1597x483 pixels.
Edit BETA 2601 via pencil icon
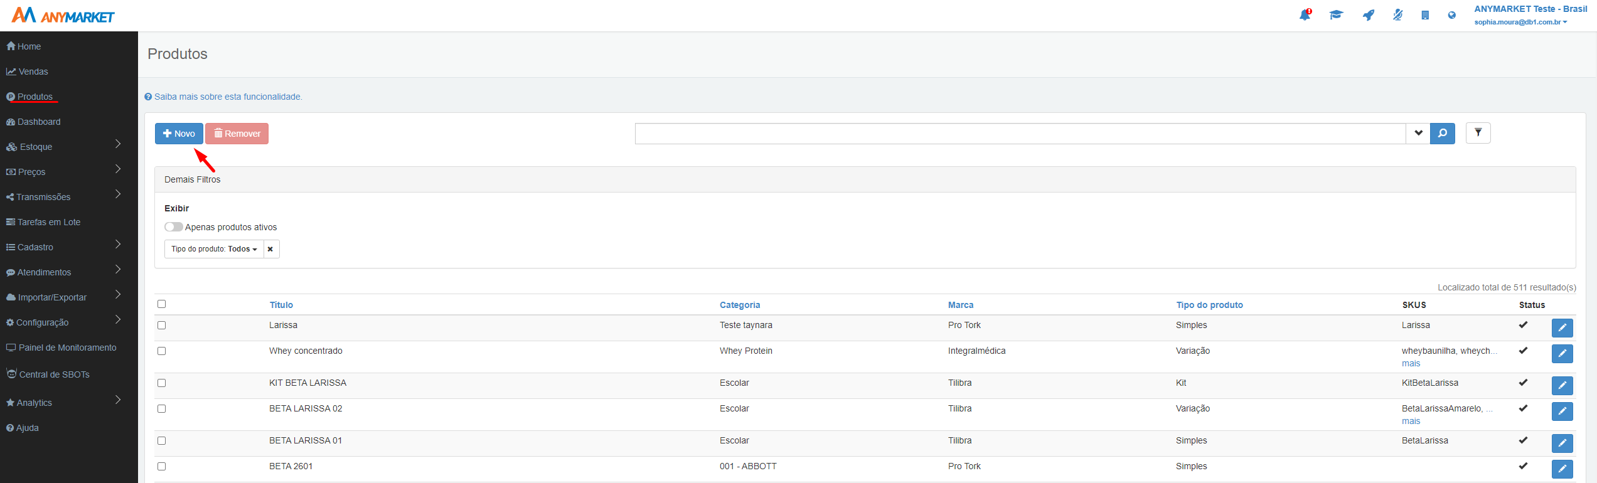[1562, 469]
